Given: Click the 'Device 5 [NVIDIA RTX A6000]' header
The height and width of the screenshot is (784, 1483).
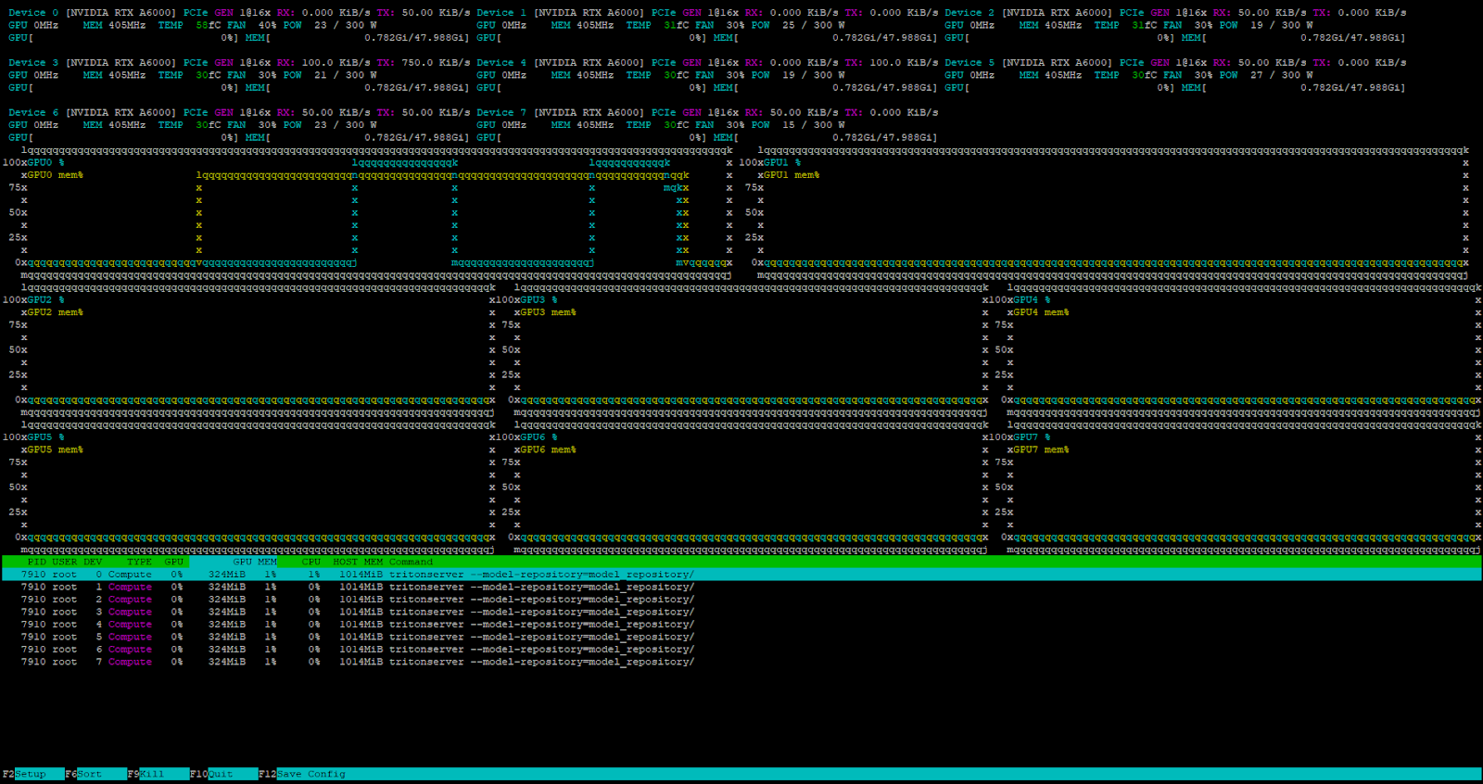Looking at the screenshot, I should tap(1028, 63).
